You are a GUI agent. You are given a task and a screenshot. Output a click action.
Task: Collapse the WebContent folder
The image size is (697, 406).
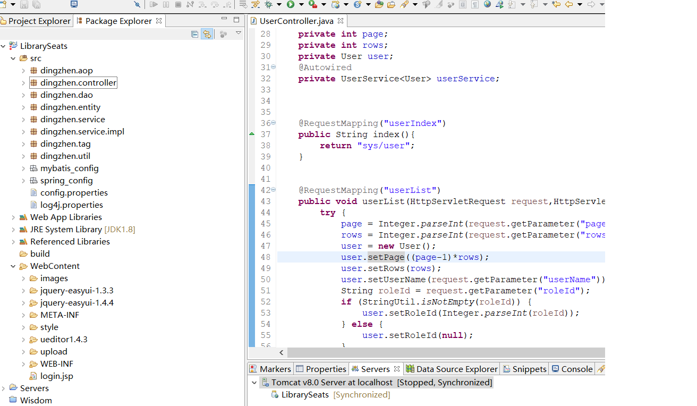(13, 266)
